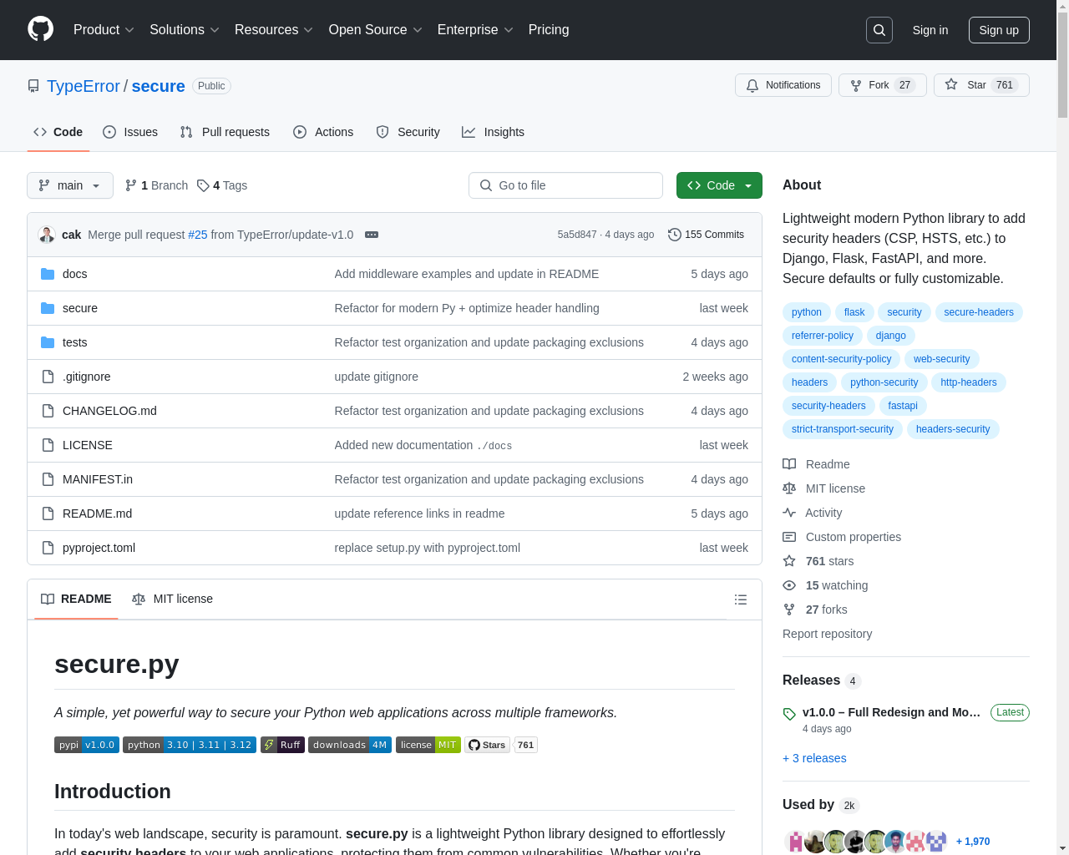The height and width of the screenshot is (855, 1069).
Task: Click the commit message ellipsis expander
Action: click(372, 235)
